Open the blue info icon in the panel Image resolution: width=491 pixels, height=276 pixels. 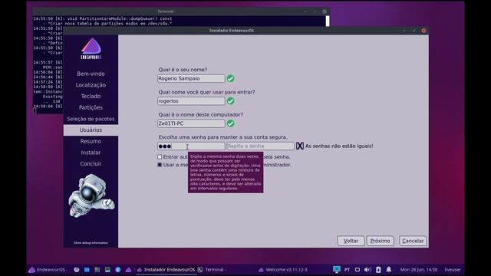point(118,270)
